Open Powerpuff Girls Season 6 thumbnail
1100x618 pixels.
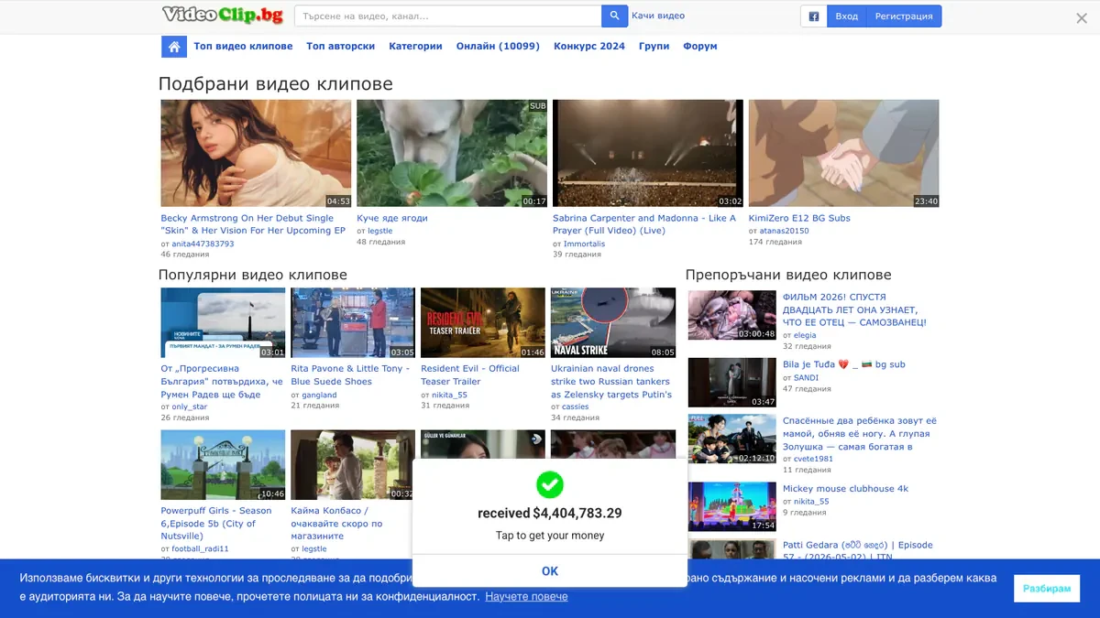[223, 465]
